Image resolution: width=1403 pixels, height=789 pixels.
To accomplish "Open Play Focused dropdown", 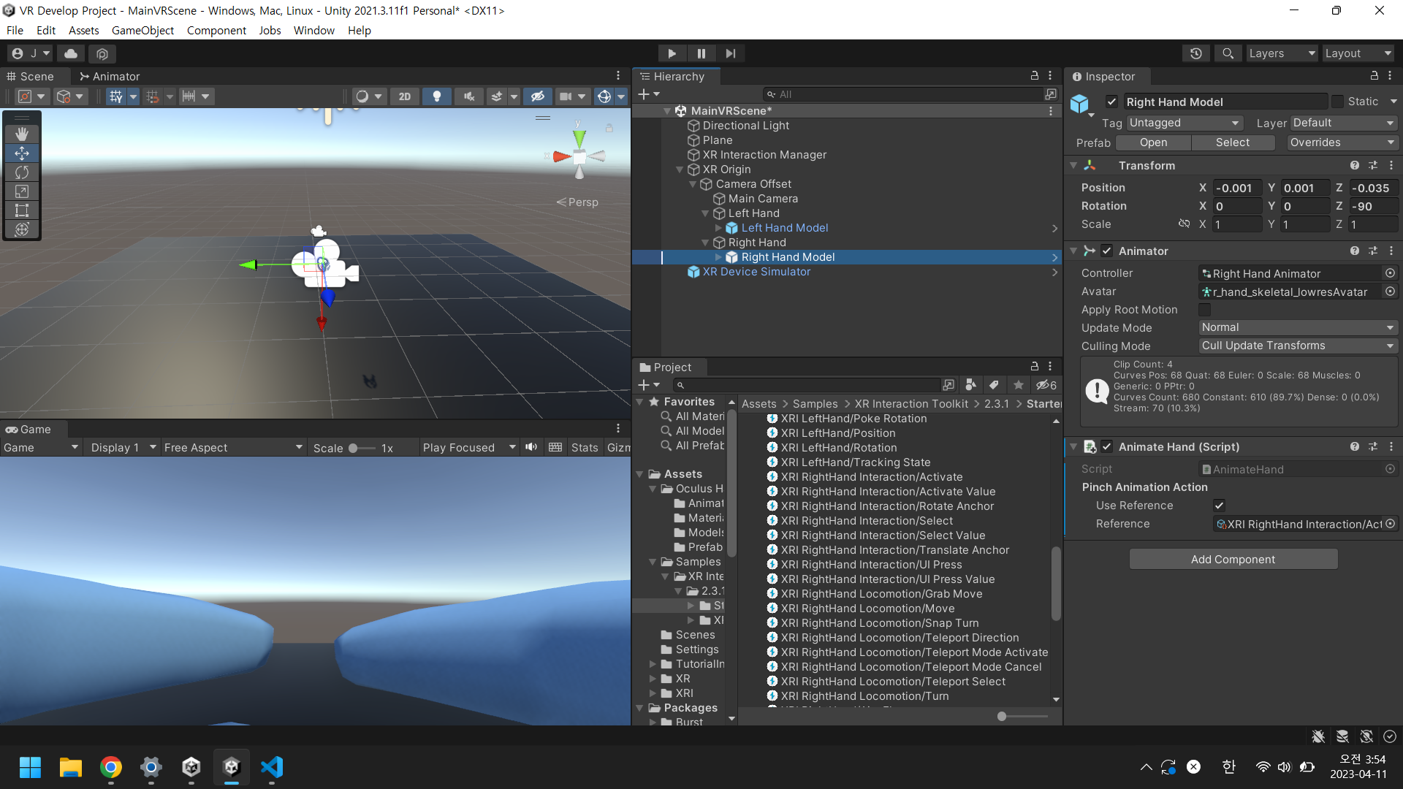I will [469, 447].
